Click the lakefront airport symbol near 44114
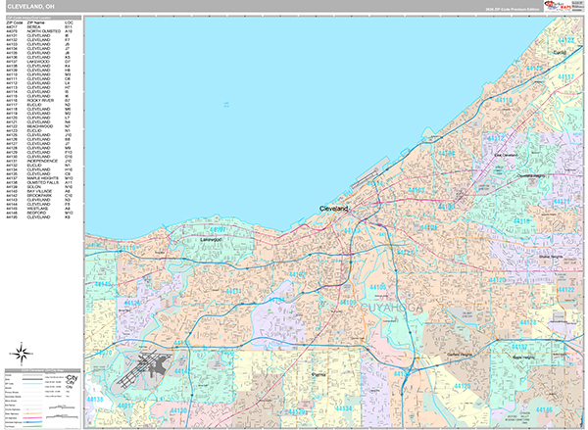The height and width of the screenshot is (430, 588). pyautogui.click(x=366, y=180)
